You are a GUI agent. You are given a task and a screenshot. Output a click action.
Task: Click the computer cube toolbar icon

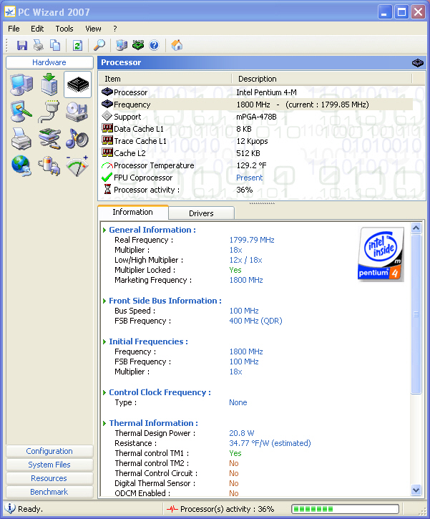coord(122,45)
